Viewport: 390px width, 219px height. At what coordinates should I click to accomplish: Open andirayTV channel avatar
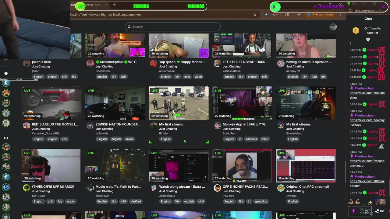(x=281, y=63)
